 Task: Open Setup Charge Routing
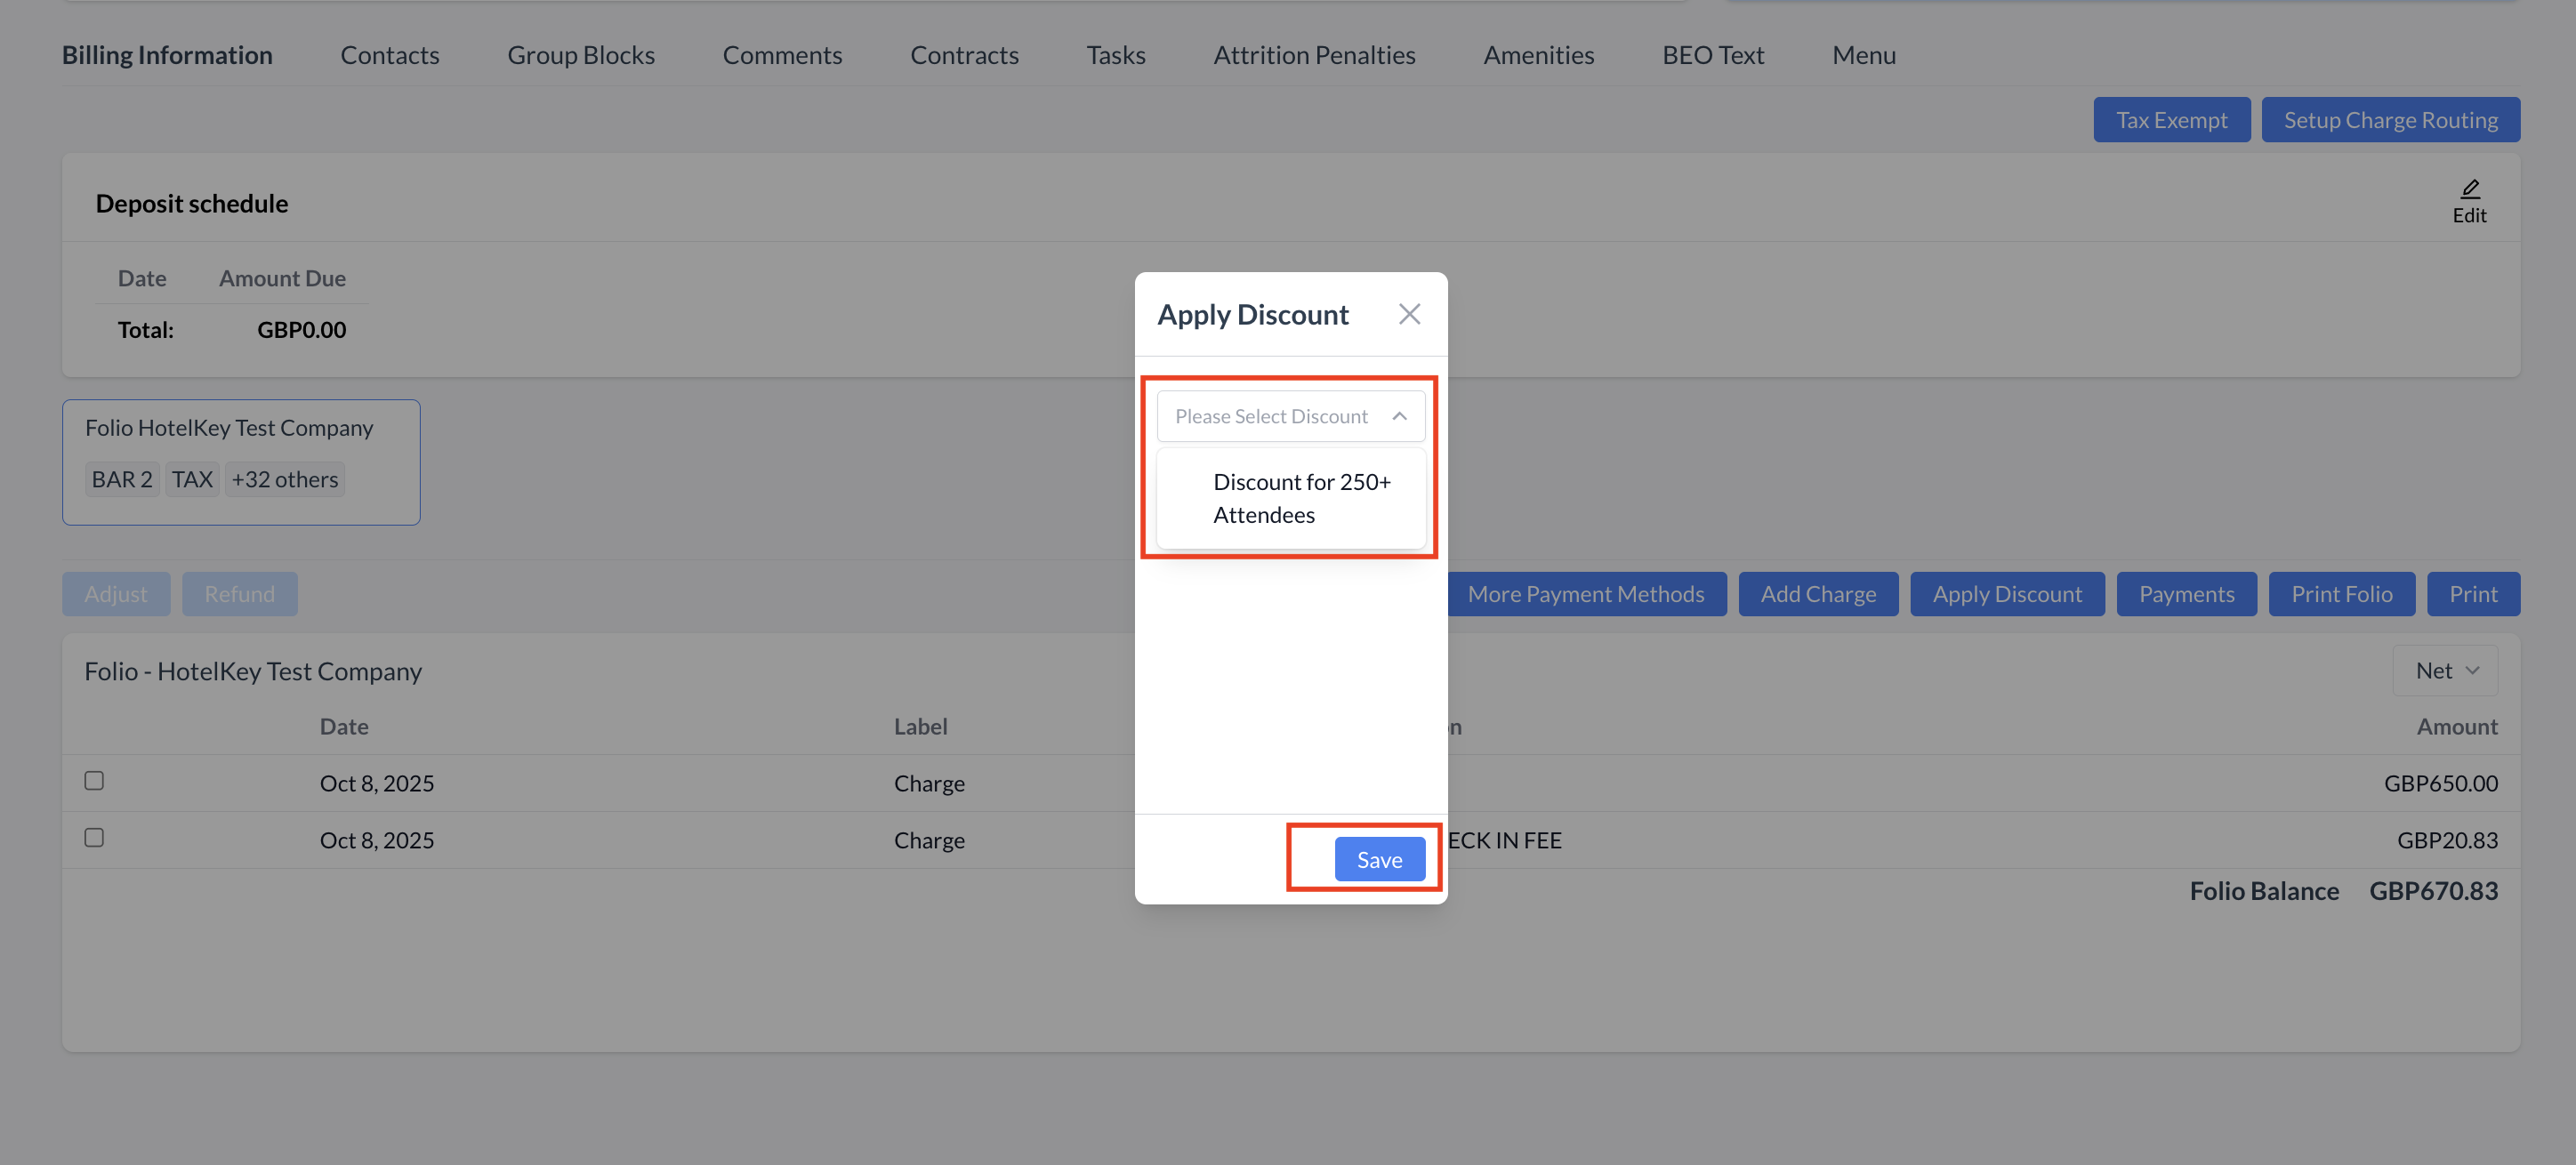pos(2389,120)
